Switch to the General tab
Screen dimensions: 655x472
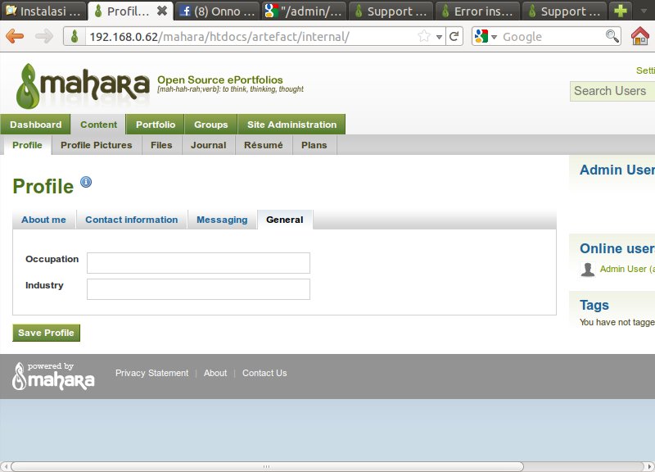pos(285,220)
